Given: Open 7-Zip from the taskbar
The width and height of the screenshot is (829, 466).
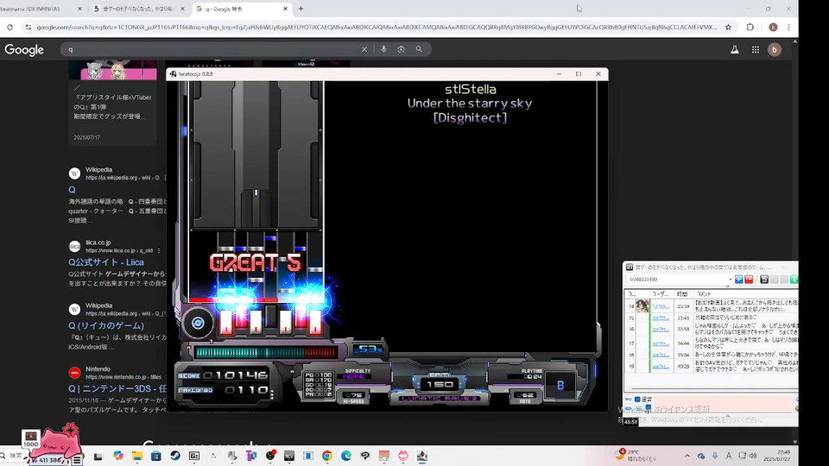Looking at the screenshot, I should pyautogui.click(x=194, y=456).
